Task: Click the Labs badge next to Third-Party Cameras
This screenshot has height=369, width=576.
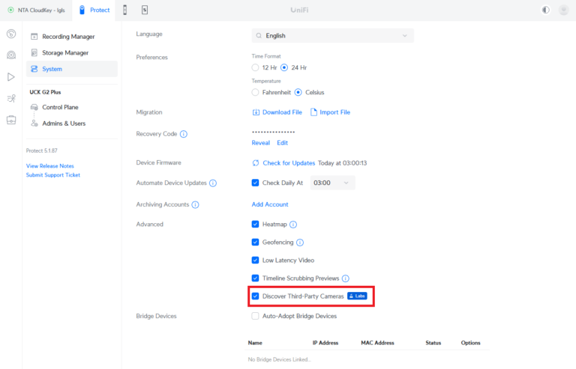Action: click(357, 296)
